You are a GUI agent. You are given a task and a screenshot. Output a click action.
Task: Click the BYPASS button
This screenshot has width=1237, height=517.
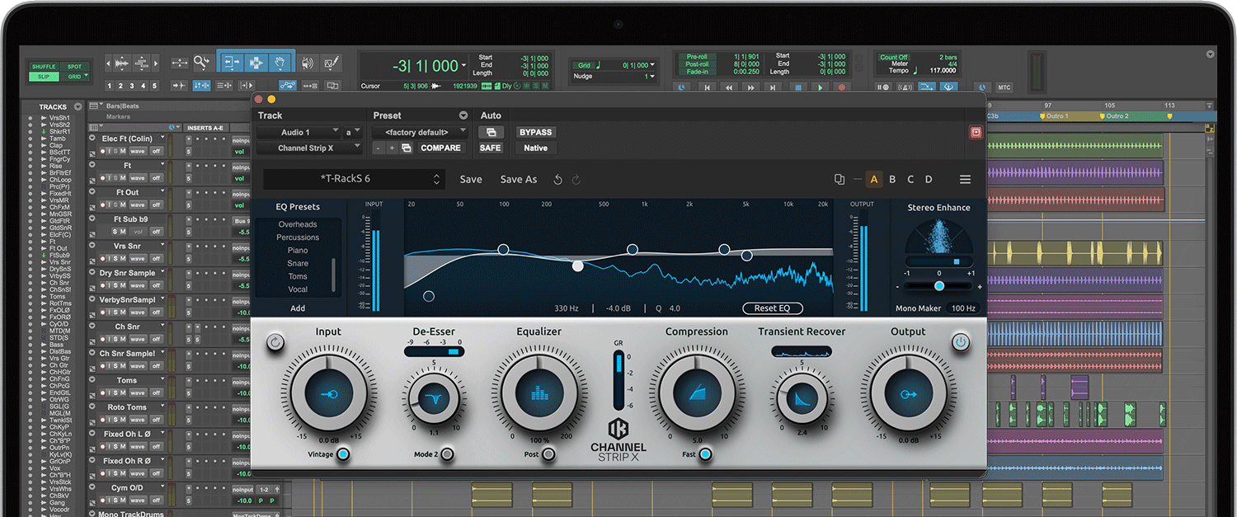(535, 132)
